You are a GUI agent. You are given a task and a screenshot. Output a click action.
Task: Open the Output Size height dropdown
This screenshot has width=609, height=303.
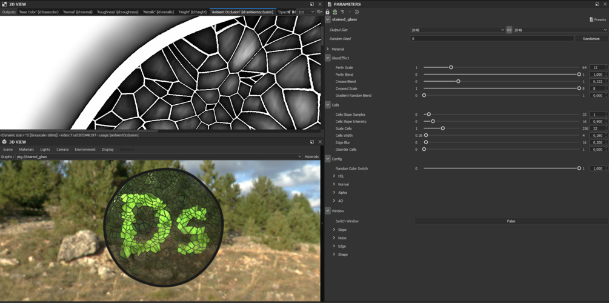(x=560, y=30)
